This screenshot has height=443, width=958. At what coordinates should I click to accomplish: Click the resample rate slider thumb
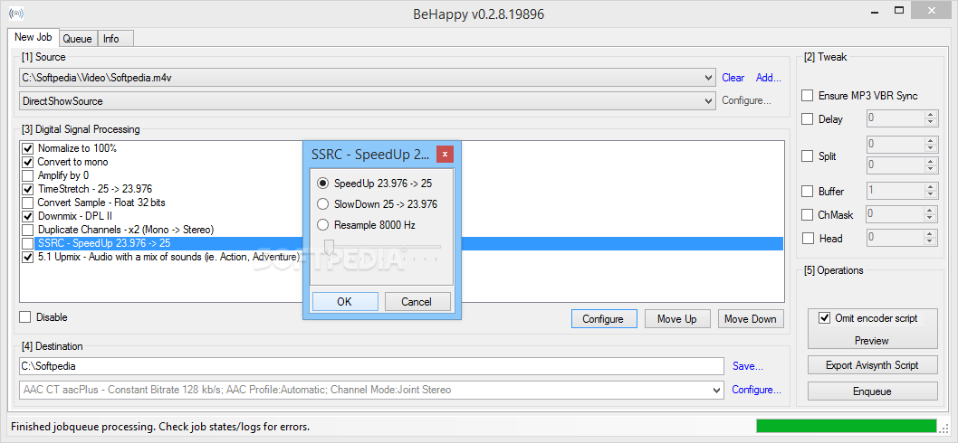click(330, 246)
